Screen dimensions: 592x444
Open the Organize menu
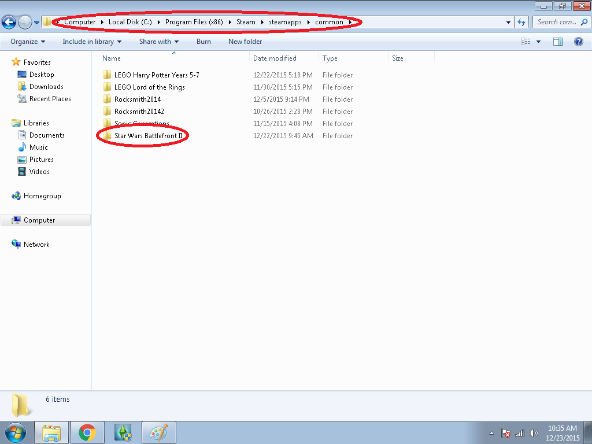(x=28, y=42)
